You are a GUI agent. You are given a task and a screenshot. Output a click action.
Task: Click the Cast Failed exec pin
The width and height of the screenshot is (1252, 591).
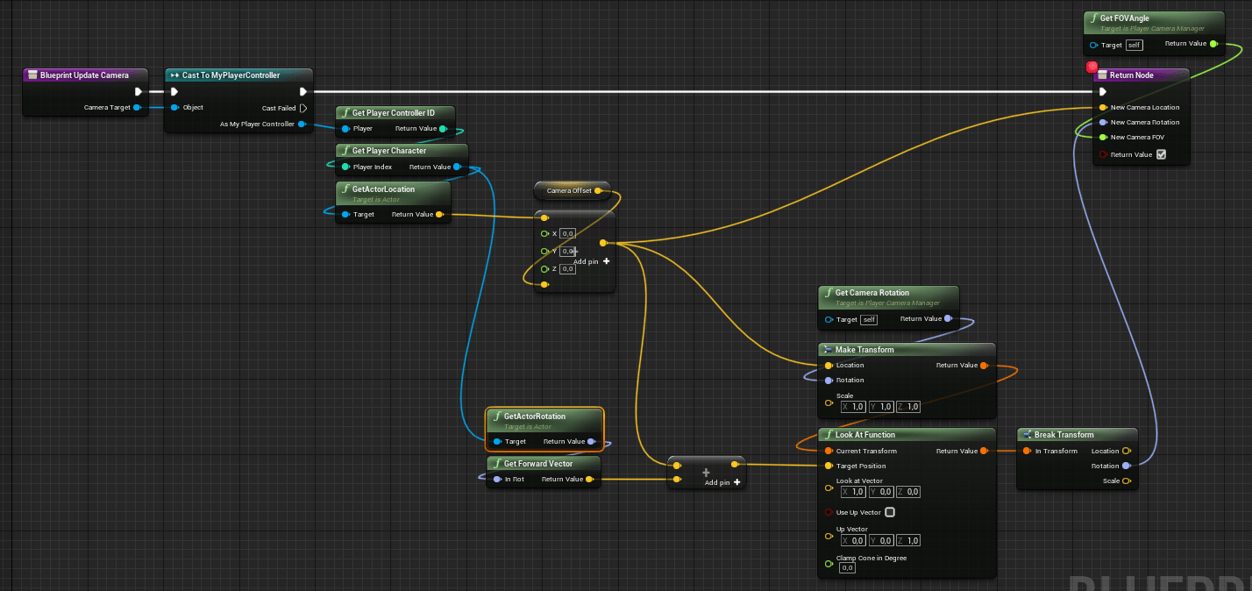click(303, 109)
